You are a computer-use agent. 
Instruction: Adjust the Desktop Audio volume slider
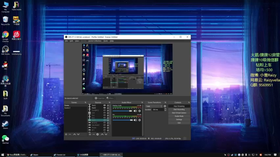(122, 111)
